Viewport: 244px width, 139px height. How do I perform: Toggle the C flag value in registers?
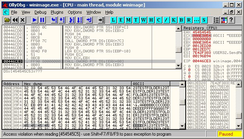(189, 66)
